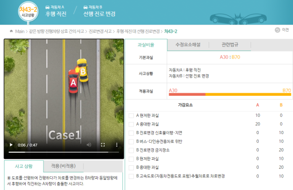Seek along the video progress bar
Screen dimensions: 293x190
[x=64, y=152]
